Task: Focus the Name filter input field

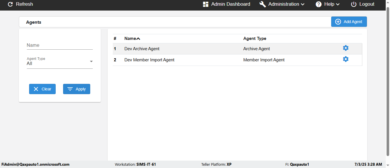Action: click(x=60, y=45)
